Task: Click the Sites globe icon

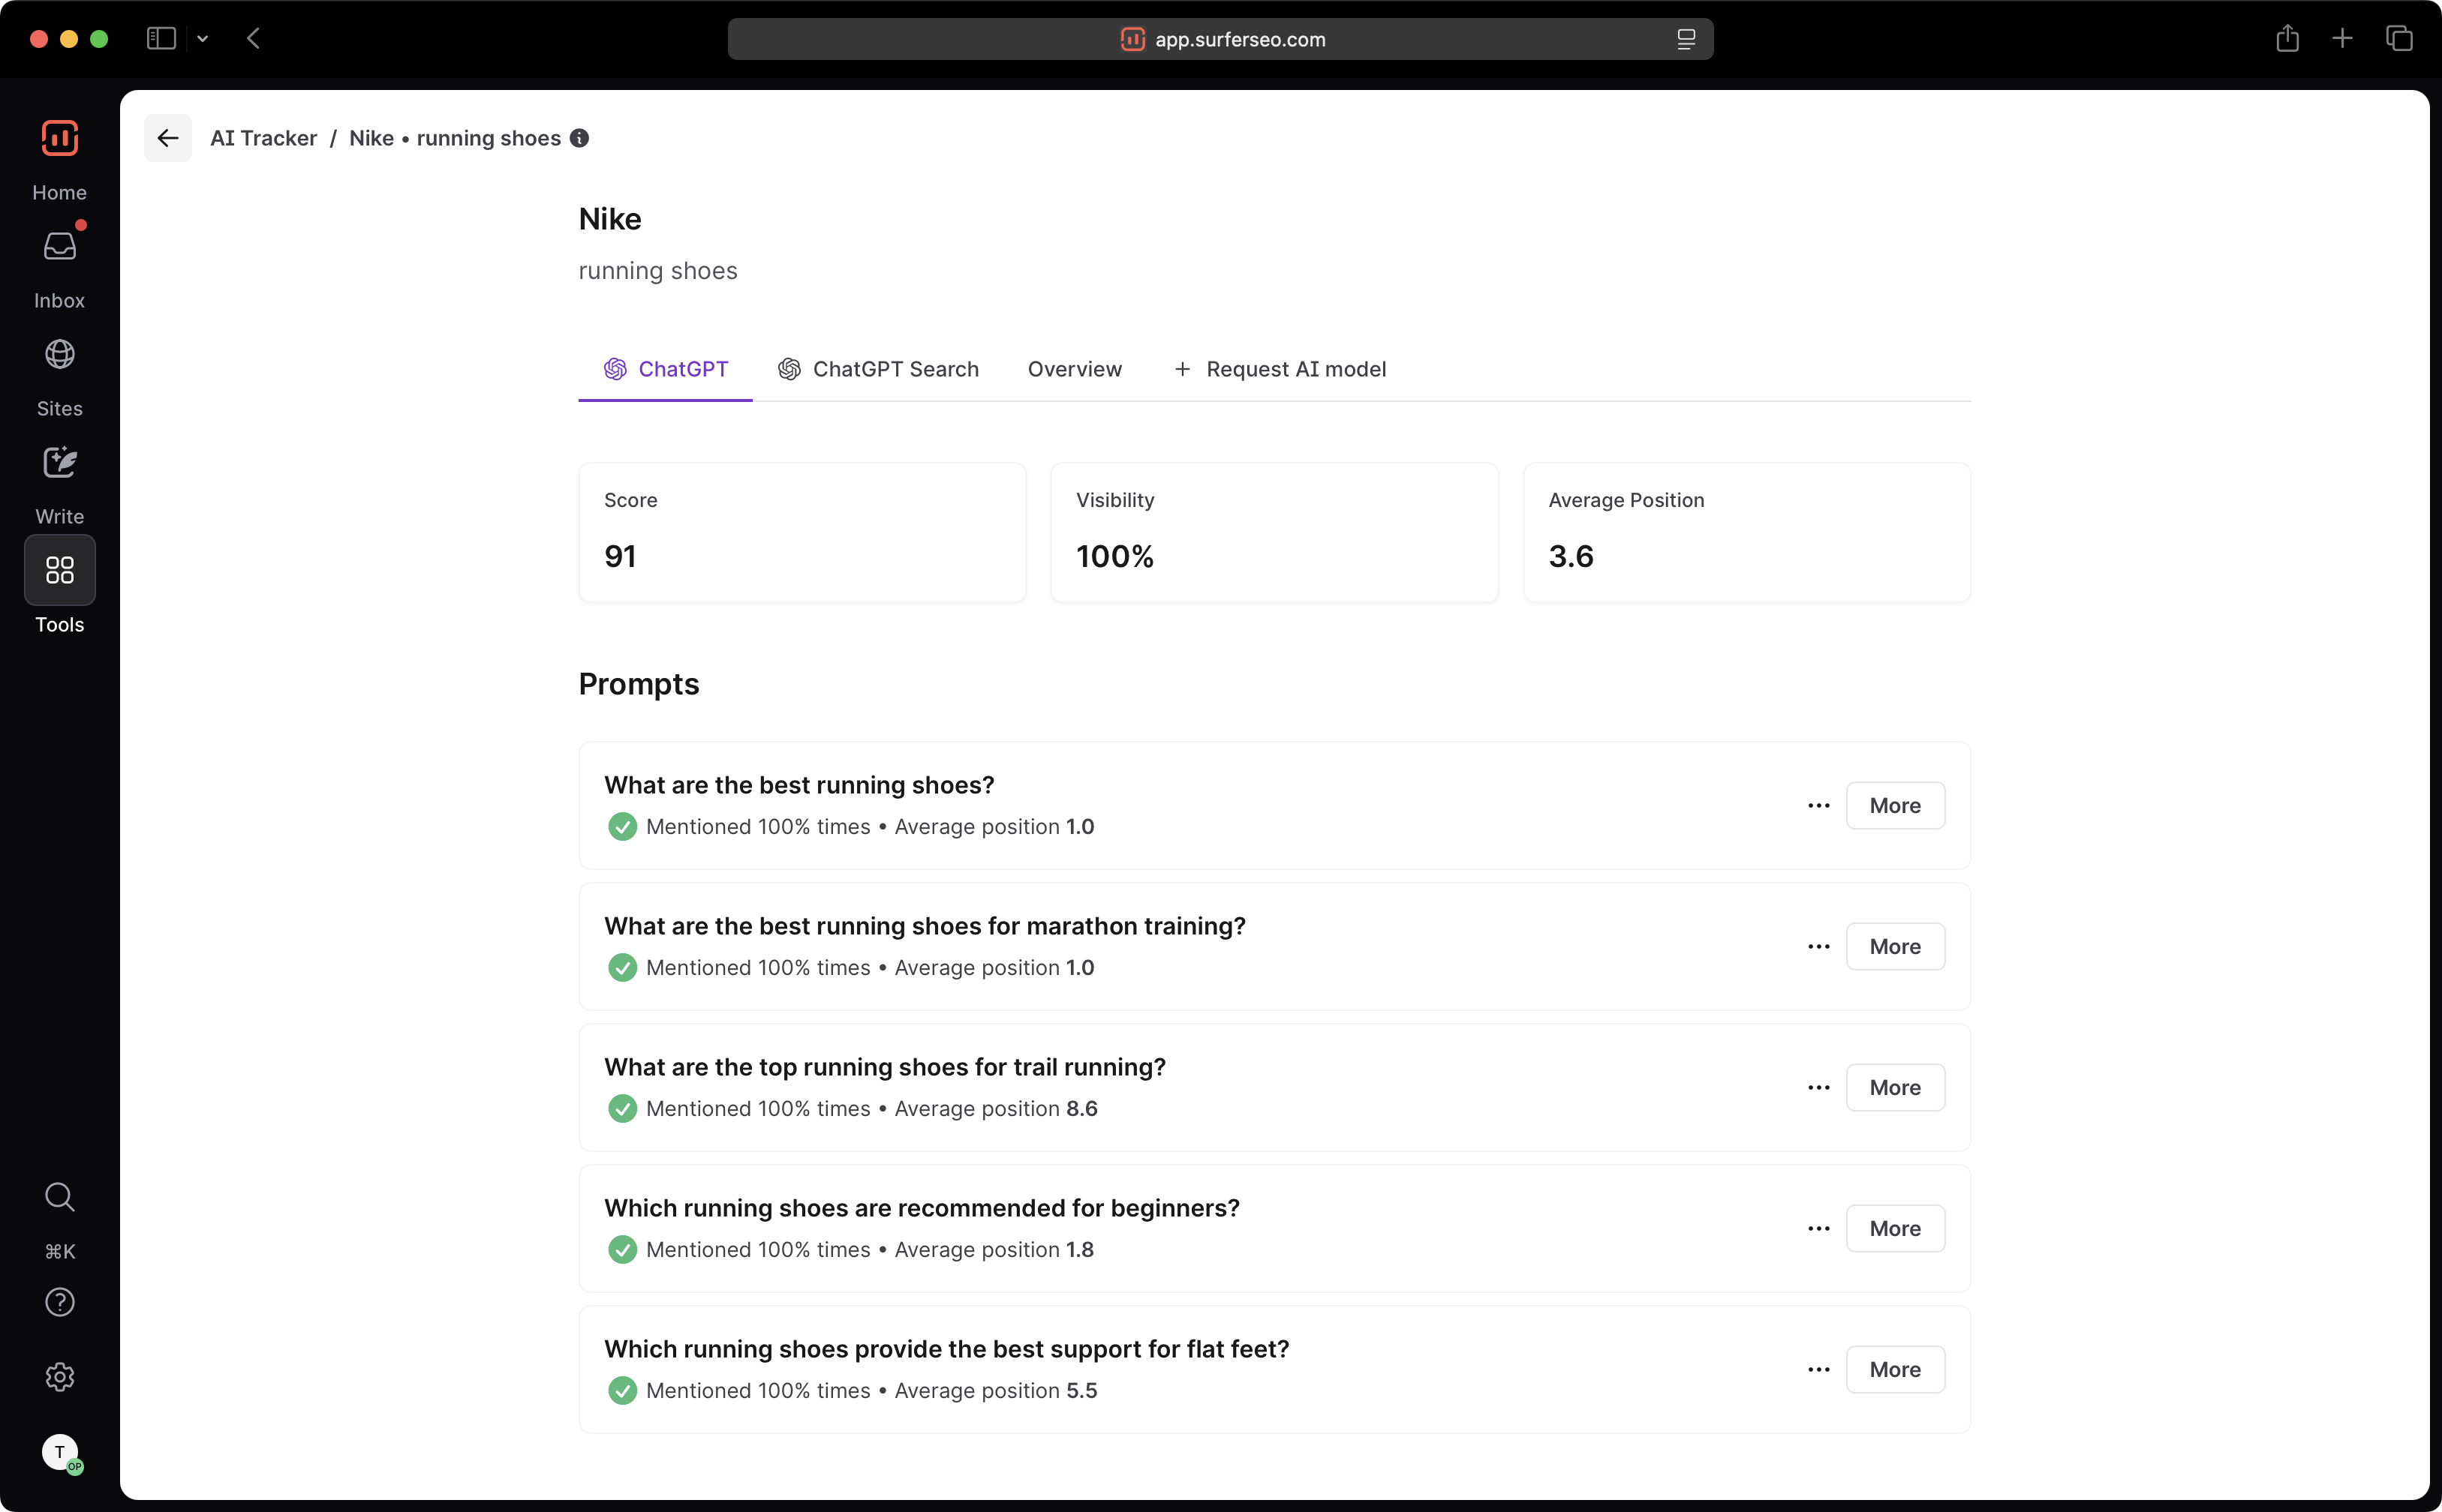Action: point(59,354)
